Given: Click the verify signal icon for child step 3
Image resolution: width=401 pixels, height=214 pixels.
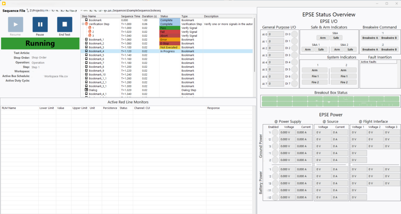Looking at the screenshot, I should pos(90,36).
